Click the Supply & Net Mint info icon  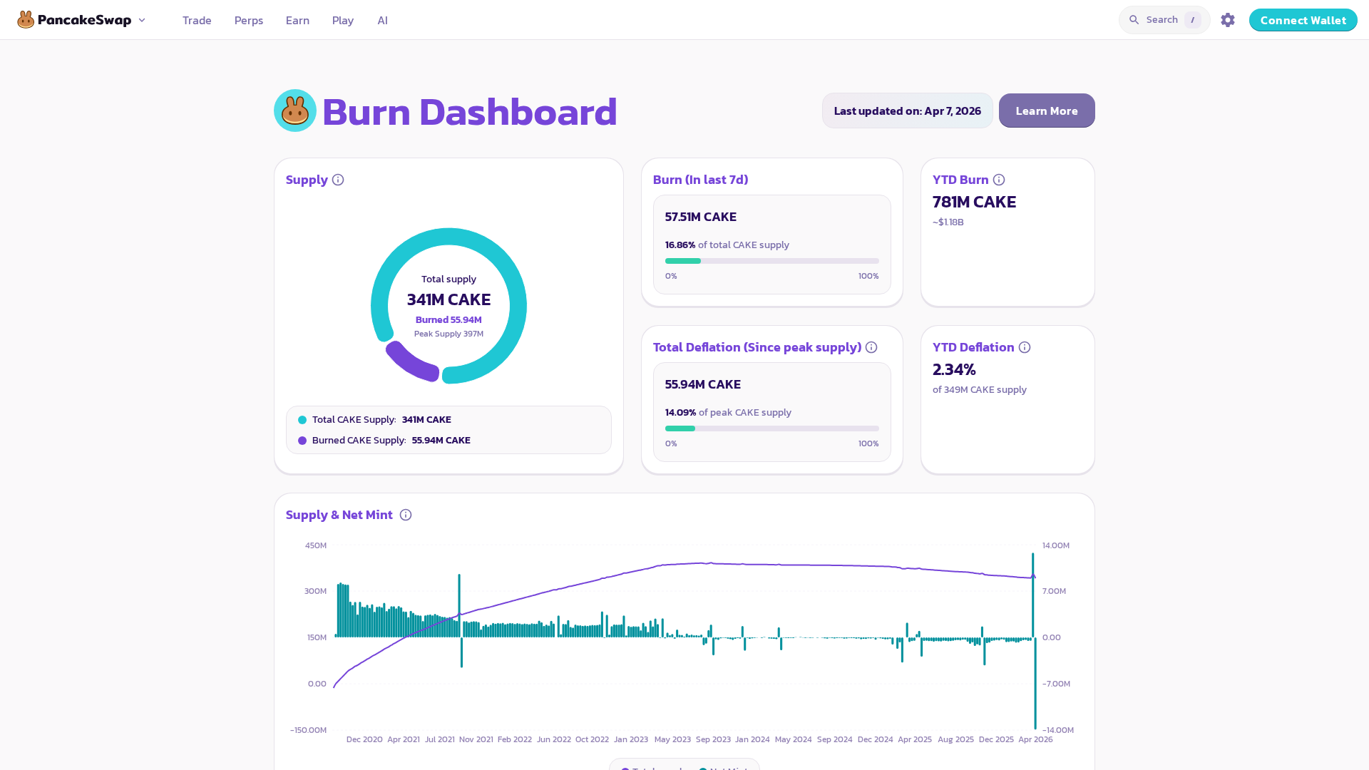(x=406, y=515)
